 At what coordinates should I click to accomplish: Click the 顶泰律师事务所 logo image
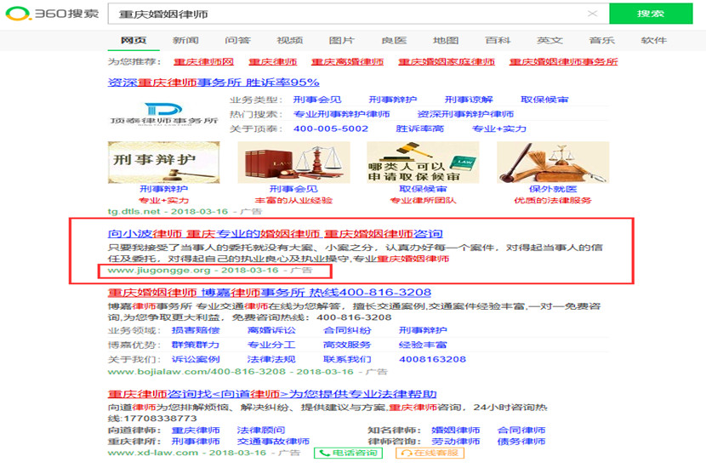(x=164, y=114)
